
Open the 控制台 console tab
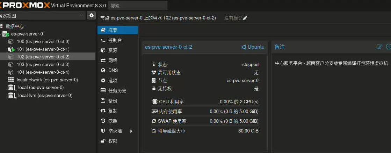point(115,40)
